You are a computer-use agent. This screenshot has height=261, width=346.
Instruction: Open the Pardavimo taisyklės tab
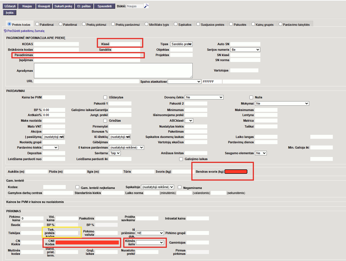point(295,24)
